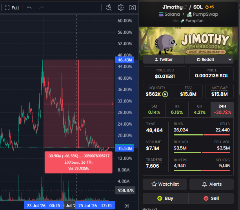240x210 pixels.
Task: Click the FDV $15.8M value
Action: tap(188, 94)
